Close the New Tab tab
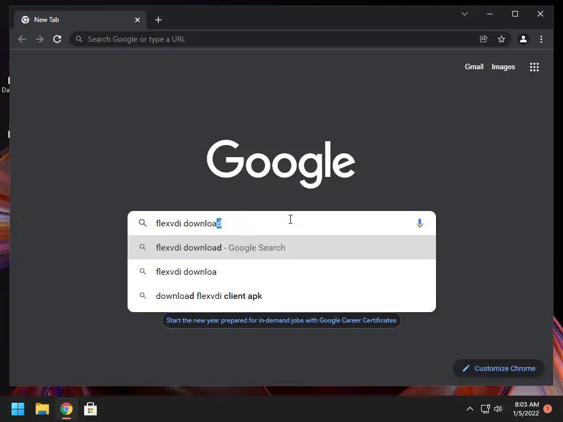The image size is (563, 422). tap(137, 20)
